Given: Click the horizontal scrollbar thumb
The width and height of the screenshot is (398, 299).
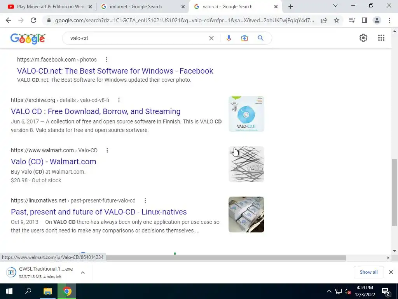Looking at the screenshot, I should (226, 258).
